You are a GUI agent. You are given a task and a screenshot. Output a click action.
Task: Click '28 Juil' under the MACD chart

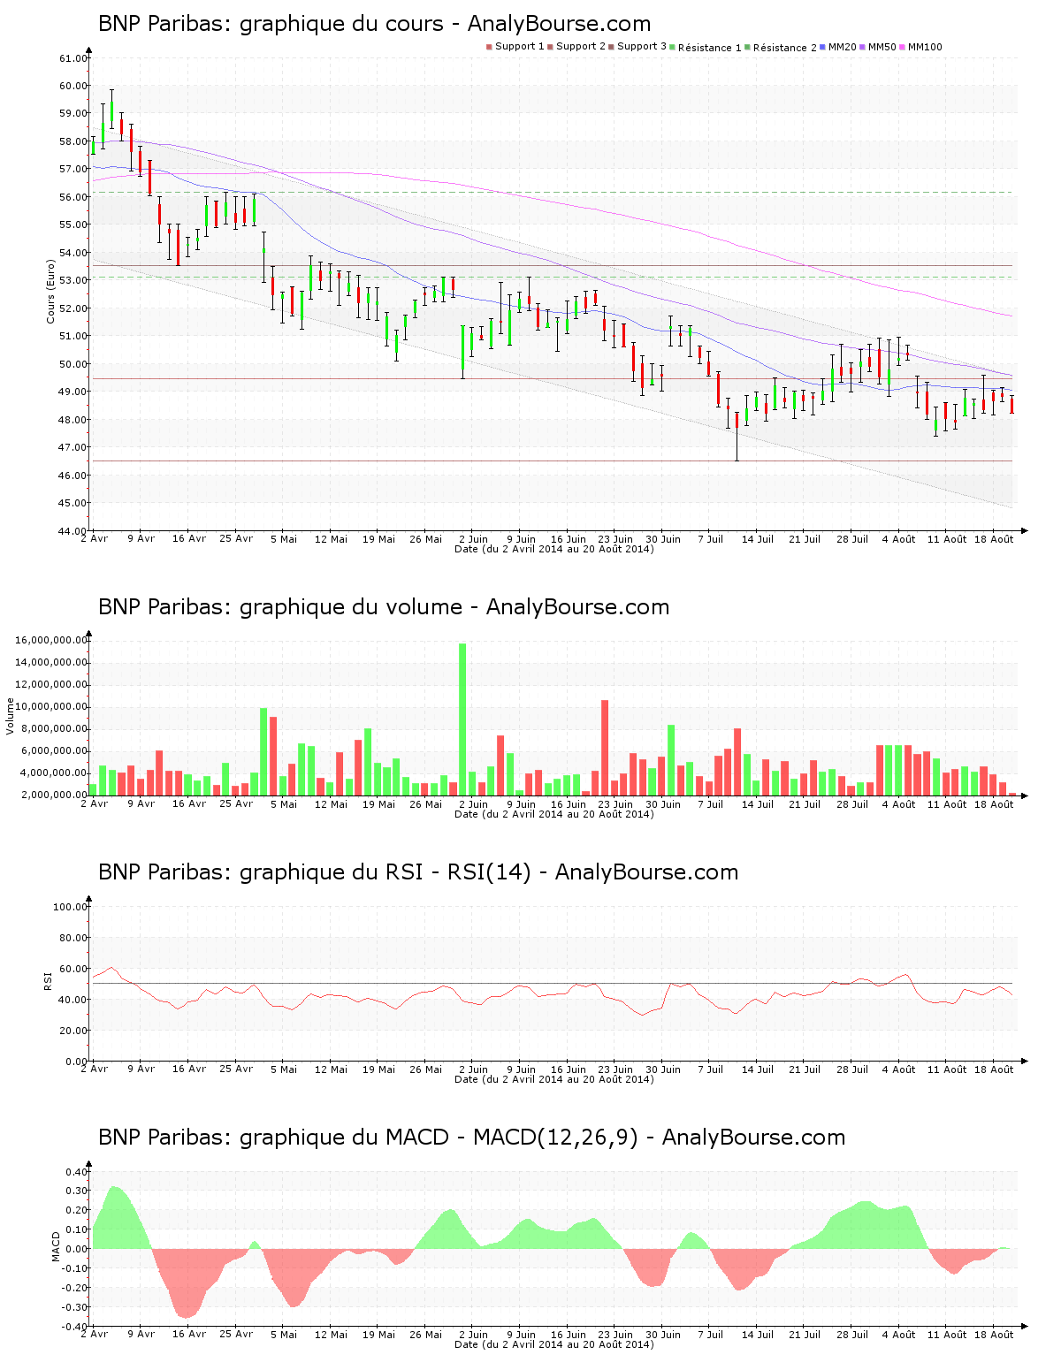coord(852,1335)
